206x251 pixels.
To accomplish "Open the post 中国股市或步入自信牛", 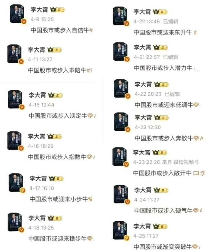I will (x=60, y=30).
